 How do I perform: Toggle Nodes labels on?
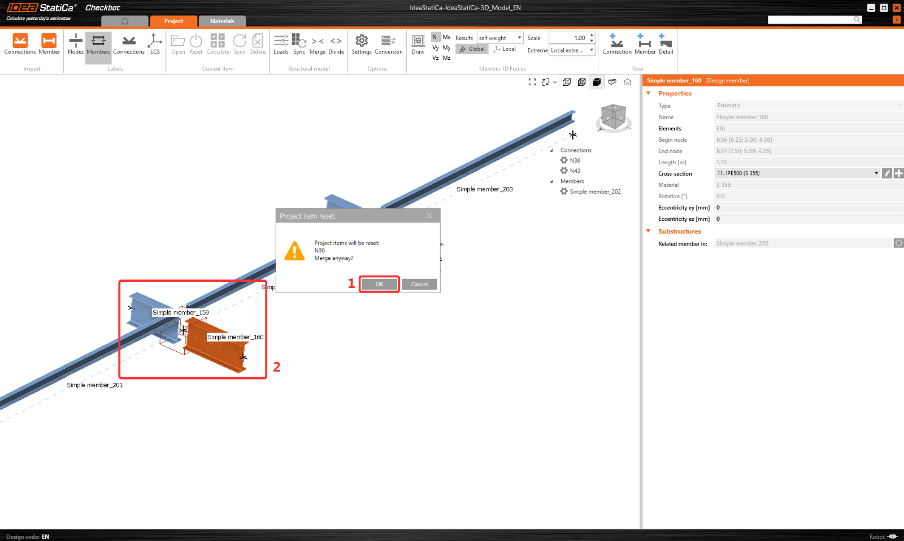pos(76,44)
